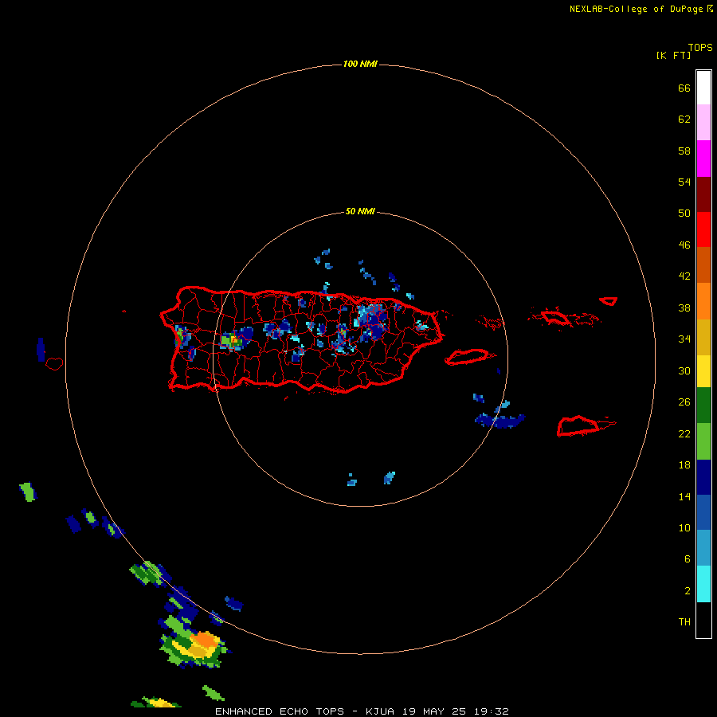Image resolution: width=717 pixels, height=717 pixels.
Task: Pick the cyan legend swatch
Action: (703, 584)
